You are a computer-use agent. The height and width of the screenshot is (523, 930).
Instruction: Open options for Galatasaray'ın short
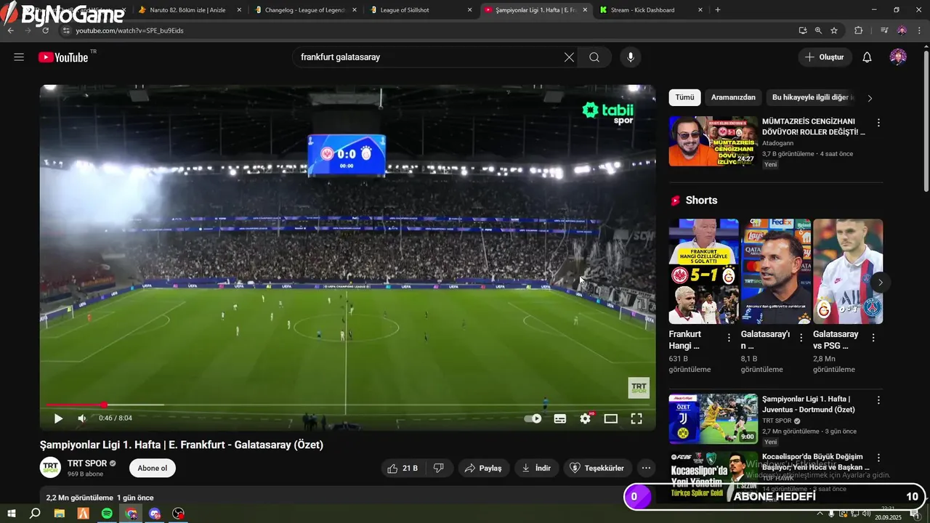[x=801, y=338]
